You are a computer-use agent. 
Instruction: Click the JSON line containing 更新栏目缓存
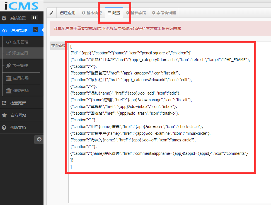tap(160, 60)
